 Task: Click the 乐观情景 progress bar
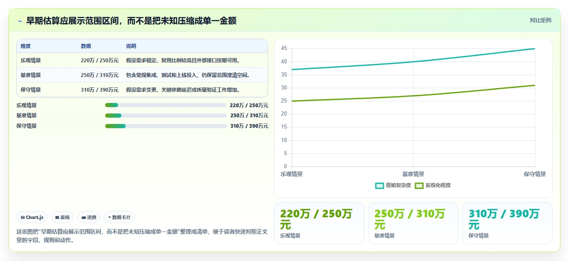pos(166,105)
